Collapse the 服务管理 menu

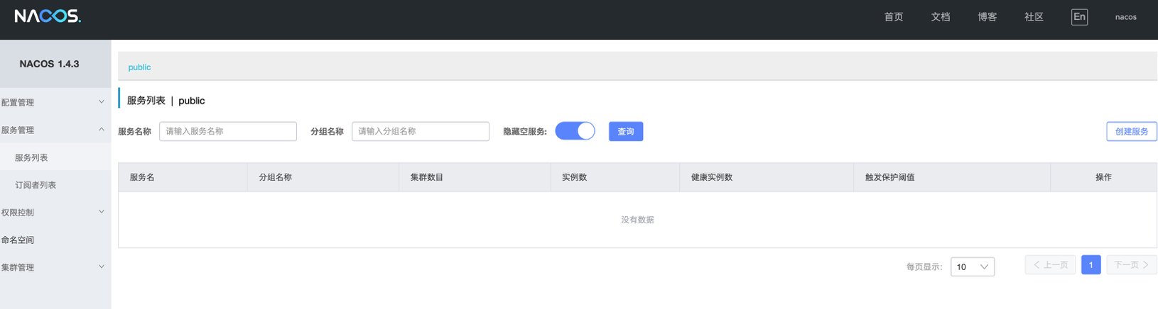click(x=55, y=130)
